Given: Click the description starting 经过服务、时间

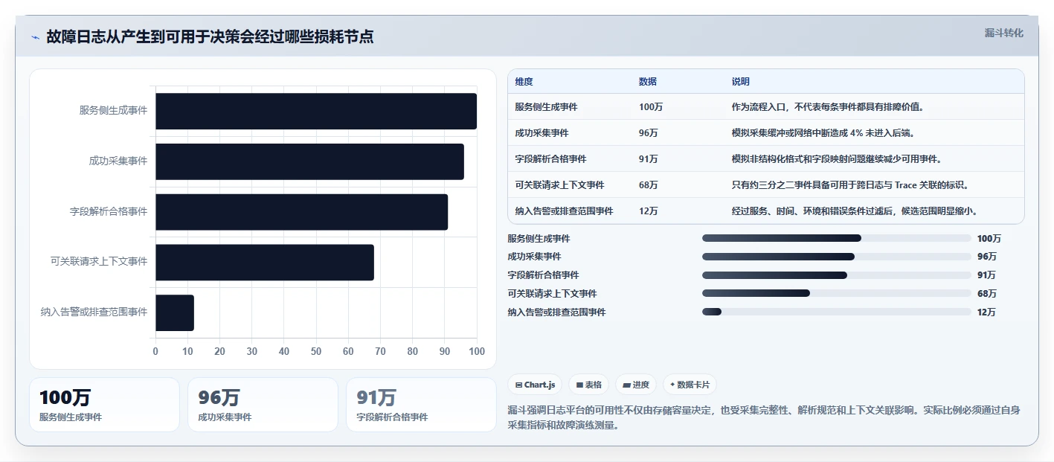Looking at the screenshot, I should pyautogui.click(x=855, y=211).
